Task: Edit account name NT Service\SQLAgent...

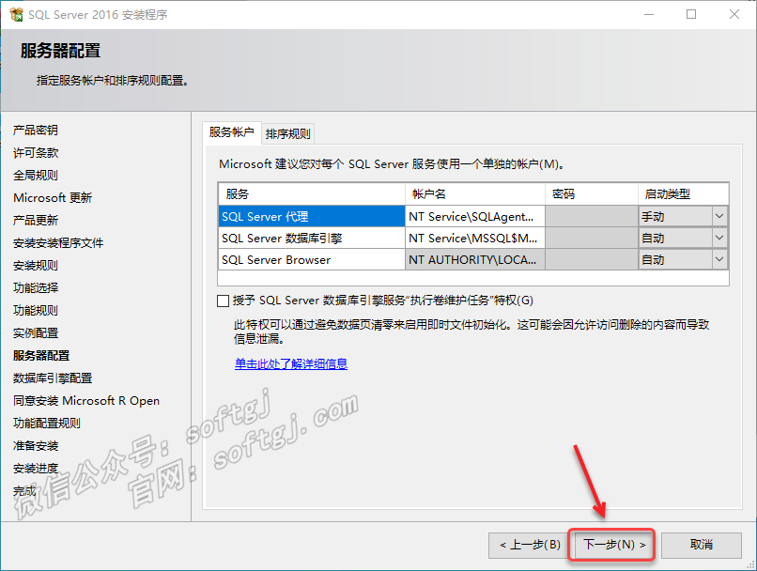Action: [475, 216]
